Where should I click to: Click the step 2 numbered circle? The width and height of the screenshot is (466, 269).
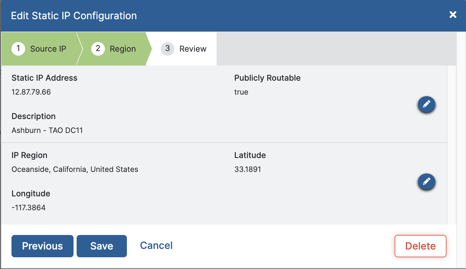98,49
